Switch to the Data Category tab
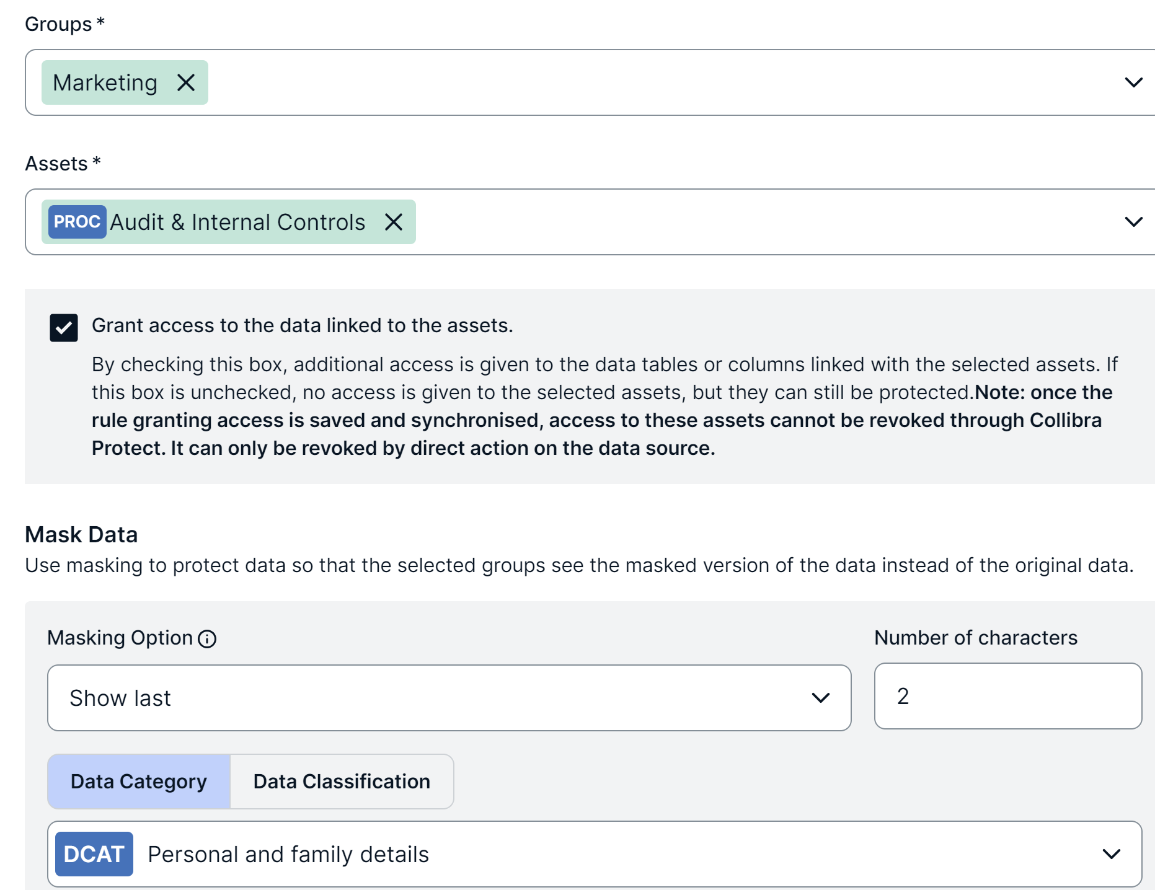Screen dimensions: 1155x890 (139, 782)
